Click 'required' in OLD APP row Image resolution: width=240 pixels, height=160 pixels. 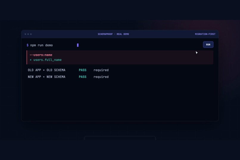coord(101,70)
